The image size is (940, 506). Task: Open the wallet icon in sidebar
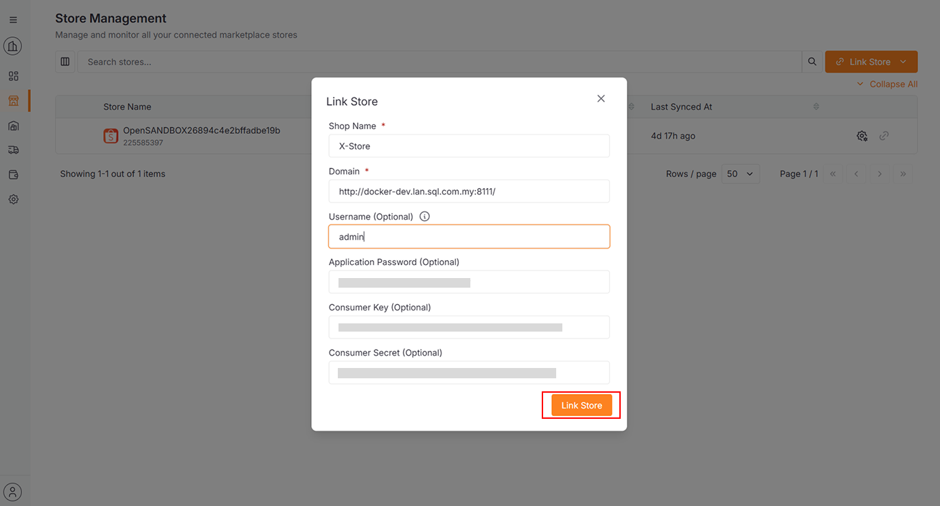pyautogui.click(x=13, y=174)
